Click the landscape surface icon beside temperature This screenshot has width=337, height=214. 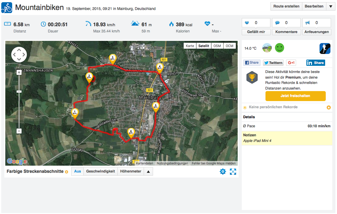tap(267, 48)
